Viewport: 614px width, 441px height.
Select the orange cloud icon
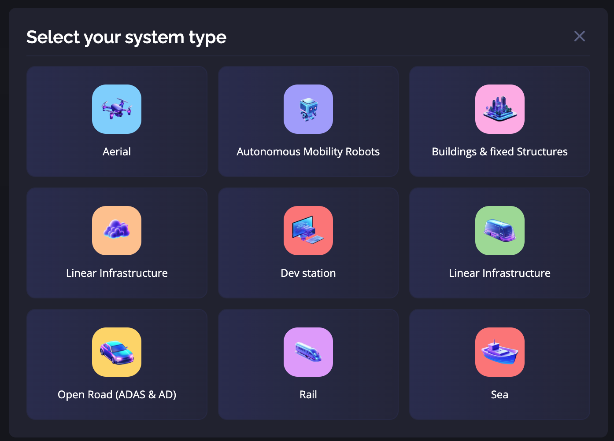coord(117,231)
